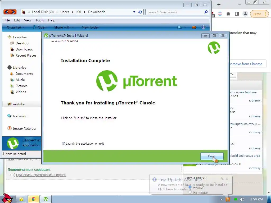Go back in the Downloads Explorer window
Viewport: 271px width, 203px height.
coord(7,12)
